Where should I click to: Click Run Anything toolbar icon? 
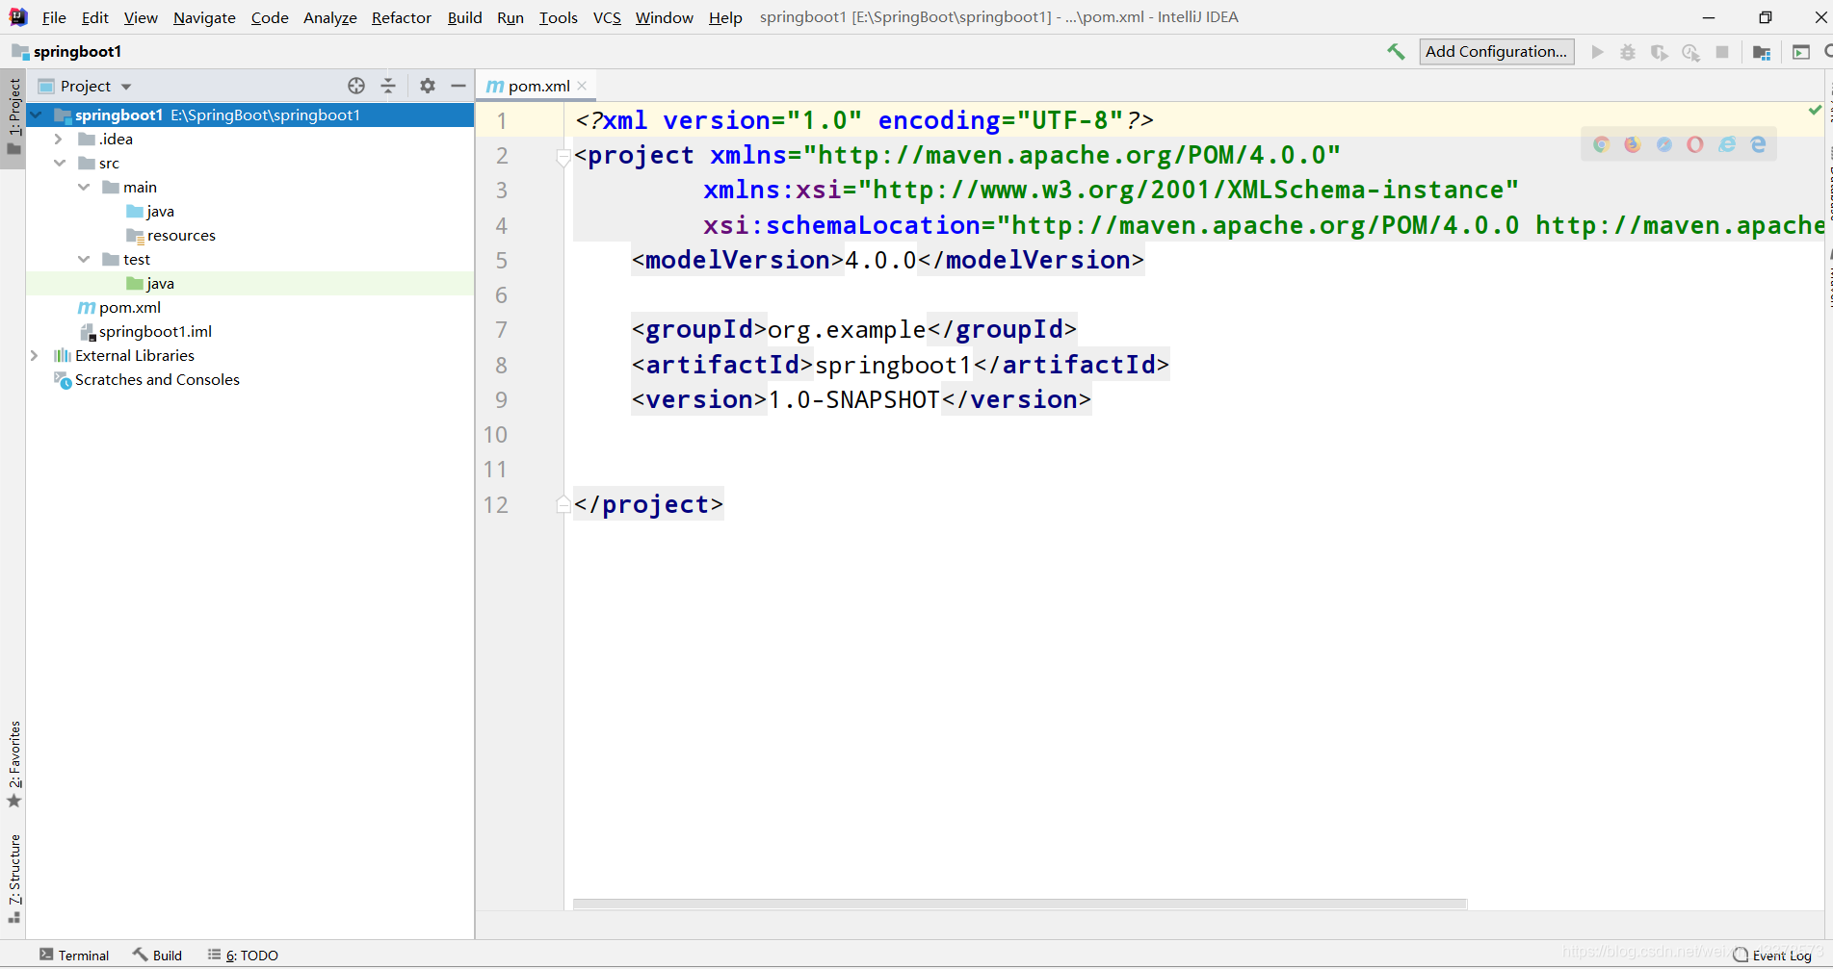(x=1801, y=52)
